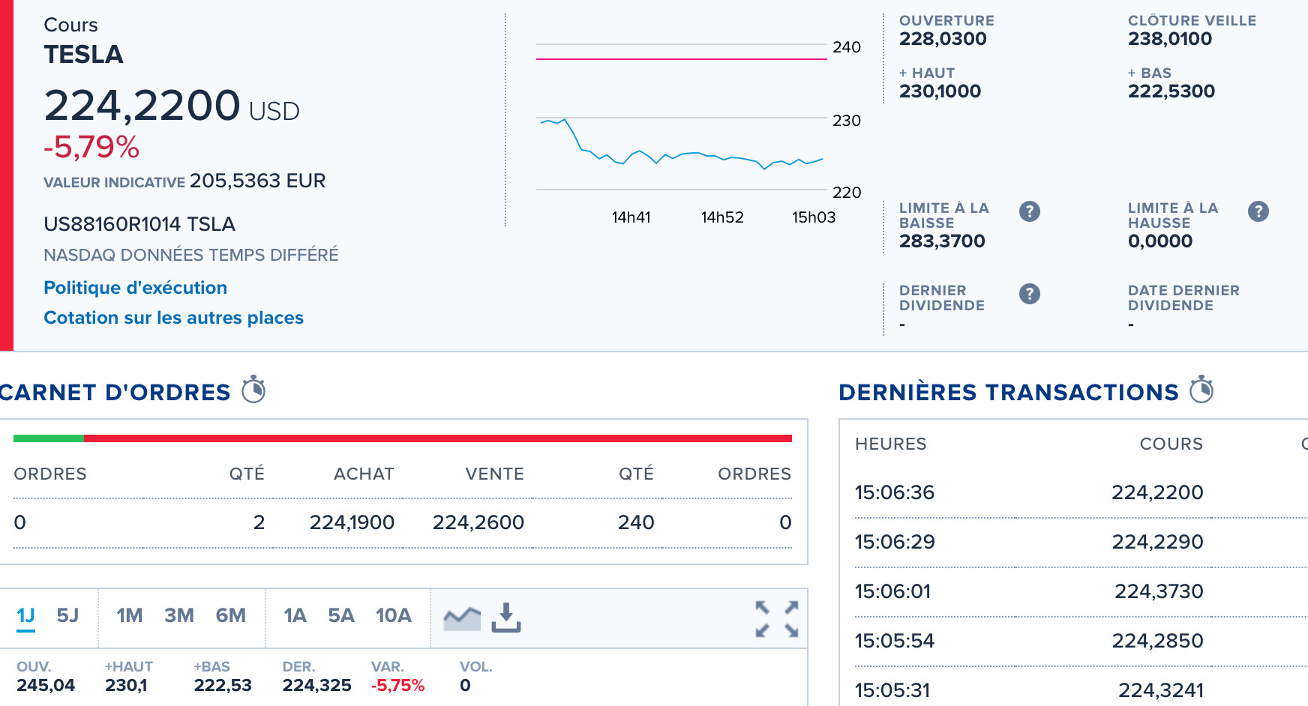Click the 15:05:54 transaction time
This screenshot has height=706, width=1308.
click(895, 641)
